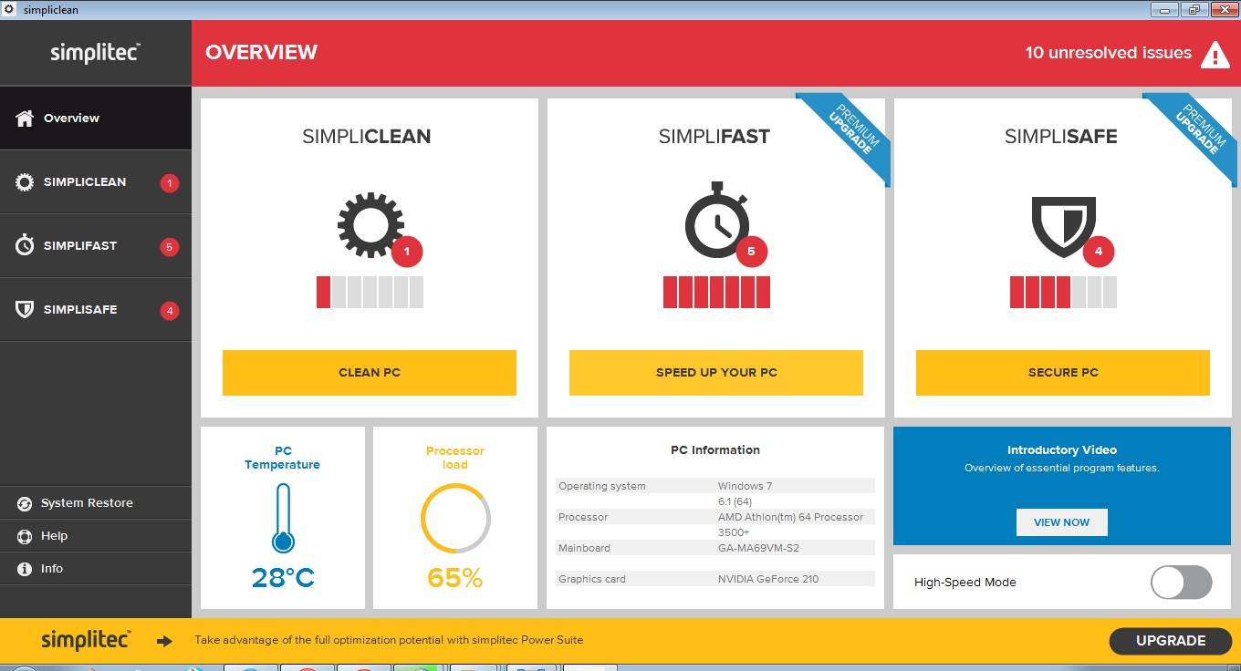Click the large gear icon in SIMPLICLEAN card

(370, 223)
